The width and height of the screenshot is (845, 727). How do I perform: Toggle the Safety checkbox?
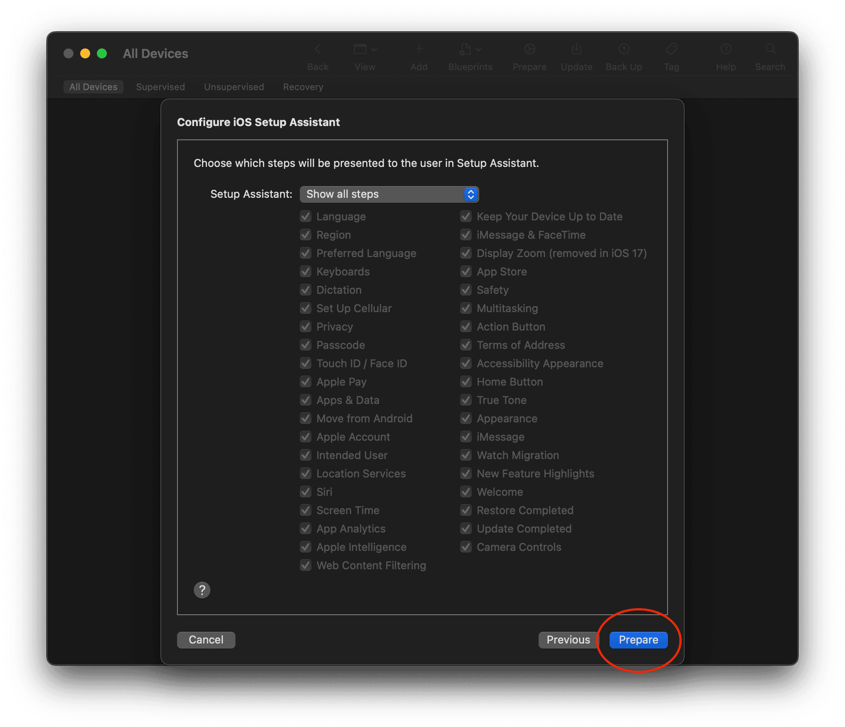(466, 290)
